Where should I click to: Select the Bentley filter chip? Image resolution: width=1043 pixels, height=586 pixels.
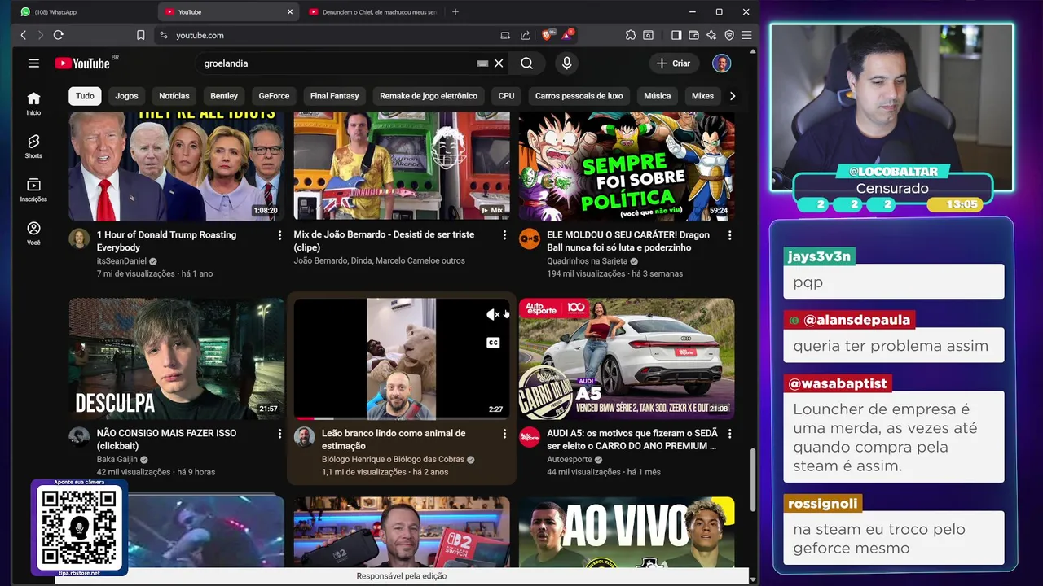[224, 96]
